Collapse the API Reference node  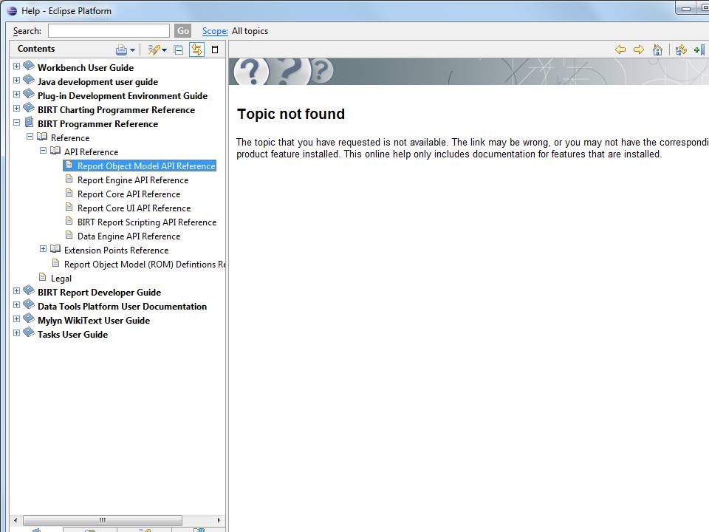(x=43, y=150)
